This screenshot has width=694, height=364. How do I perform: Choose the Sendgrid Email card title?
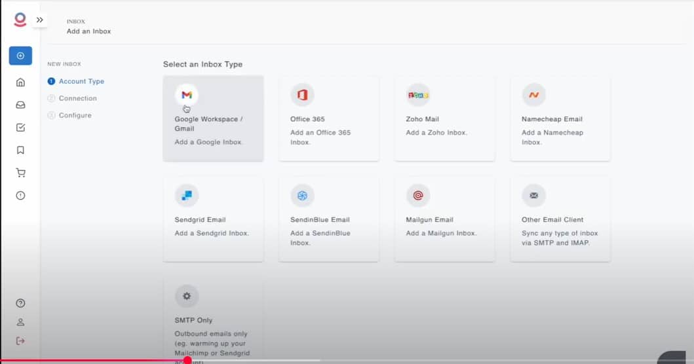[x=200, y=219]
